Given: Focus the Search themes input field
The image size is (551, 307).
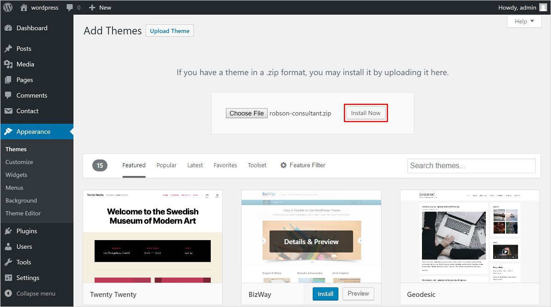Looking at the screenshot, I should (x=472, y=166).
